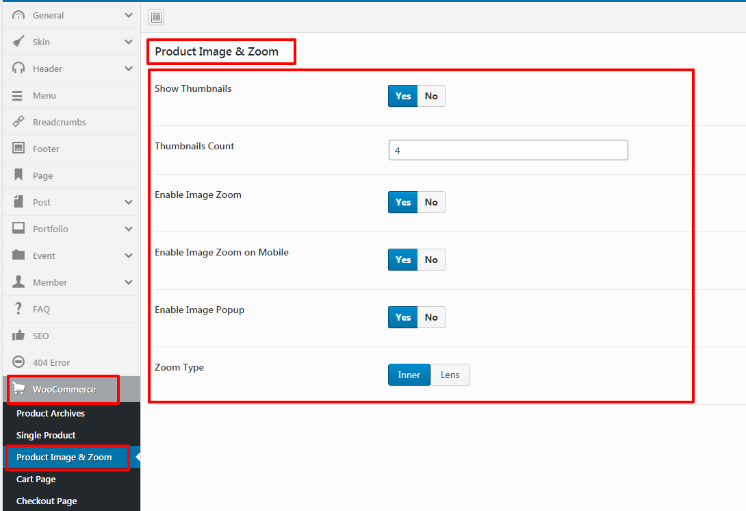This screenshot has height=511, width=746.
Task: Click the Menu hamburger icon
Action: 18,96
